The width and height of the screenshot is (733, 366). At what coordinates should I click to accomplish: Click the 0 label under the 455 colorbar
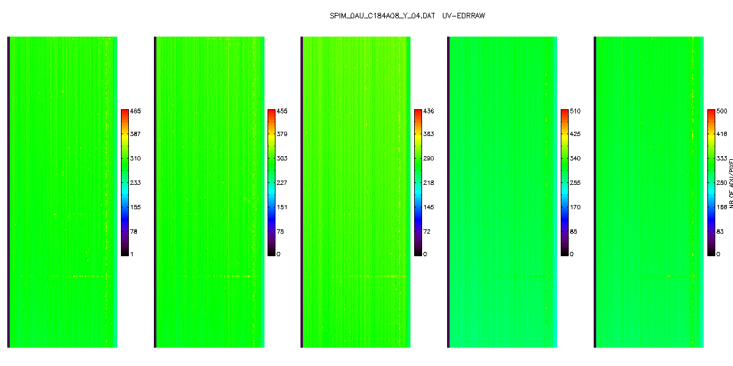coord(279,254)
